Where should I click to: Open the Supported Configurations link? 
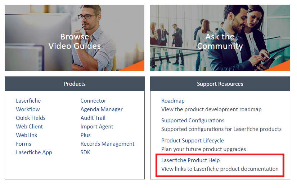point(193,121)
